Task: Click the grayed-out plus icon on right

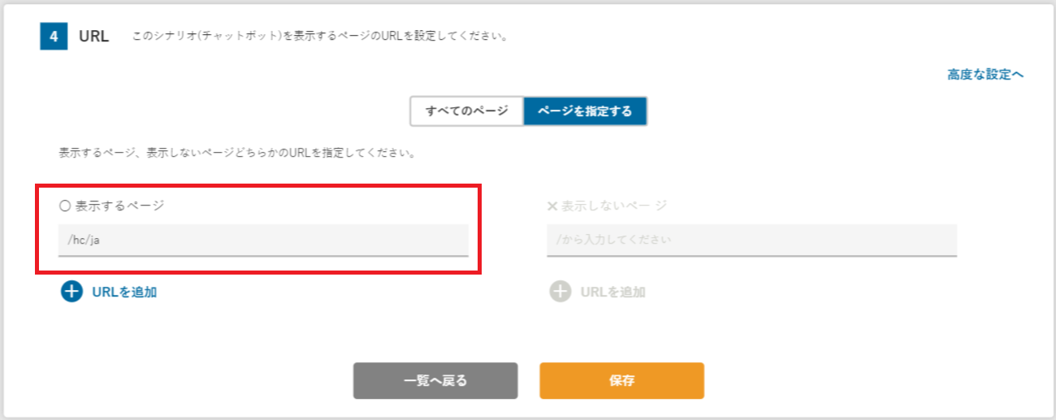Action: 560,292
